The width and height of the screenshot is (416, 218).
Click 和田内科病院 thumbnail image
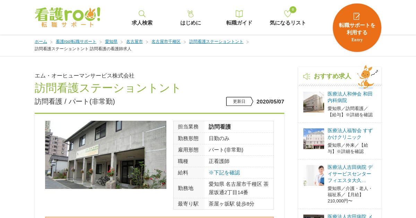314,102
